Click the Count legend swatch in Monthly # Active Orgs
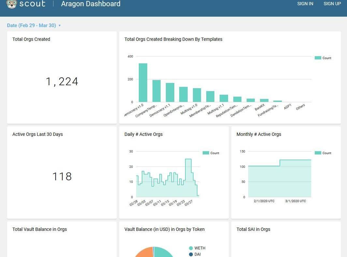347x257 pixels. (x=318, y=153)
